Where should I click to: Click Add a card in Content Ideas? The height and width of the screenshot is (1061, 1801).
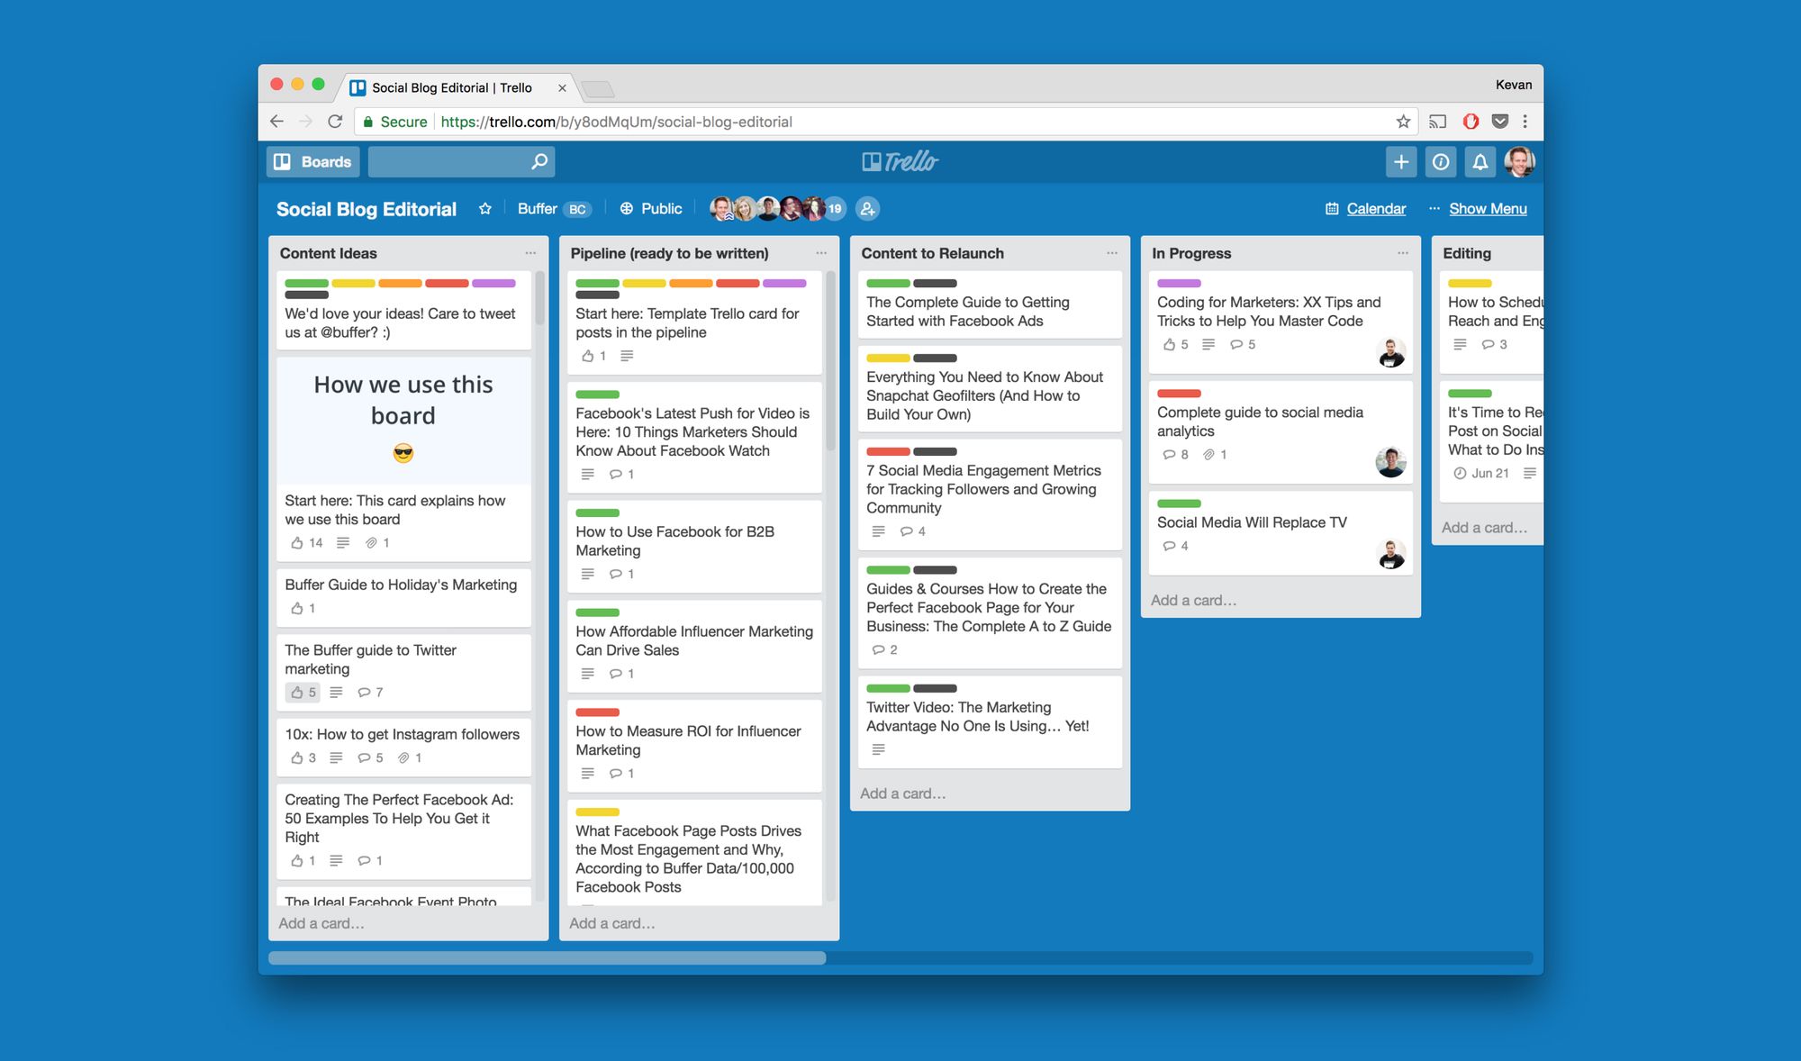(x=322, y=923)
